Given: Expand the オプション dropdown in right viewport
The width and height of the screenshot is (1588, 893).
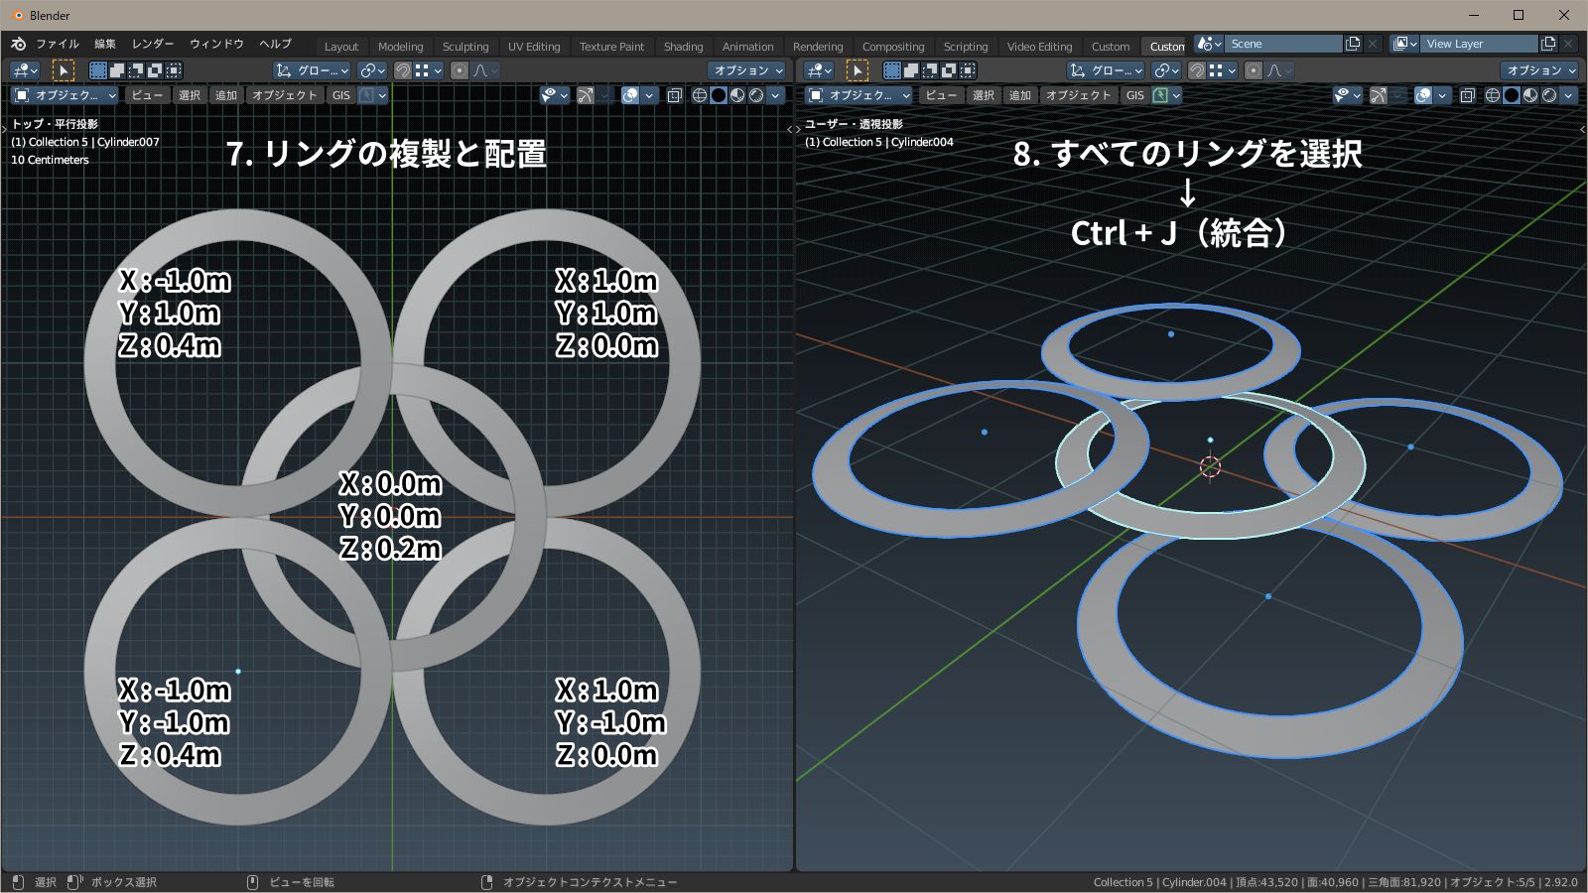Looking at the screenshot, I should coord(1540,69).
